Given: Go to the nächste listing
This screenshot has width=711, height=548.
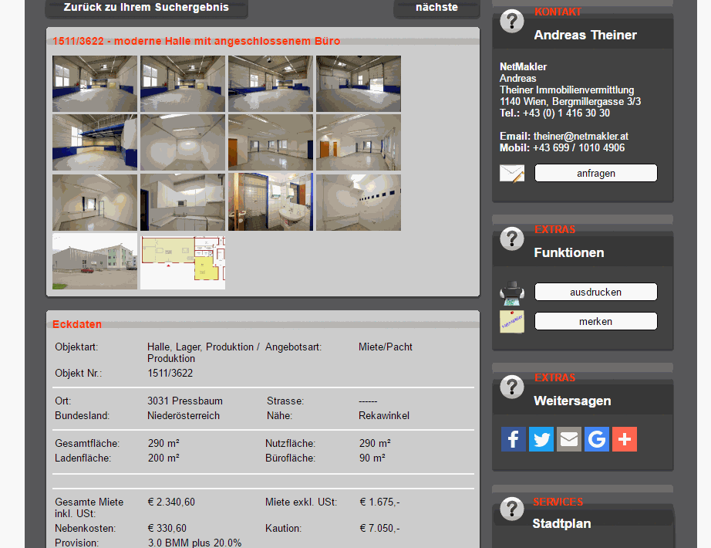Looking at the screenshot, I should pyautogui.click(x=436, y=8).
